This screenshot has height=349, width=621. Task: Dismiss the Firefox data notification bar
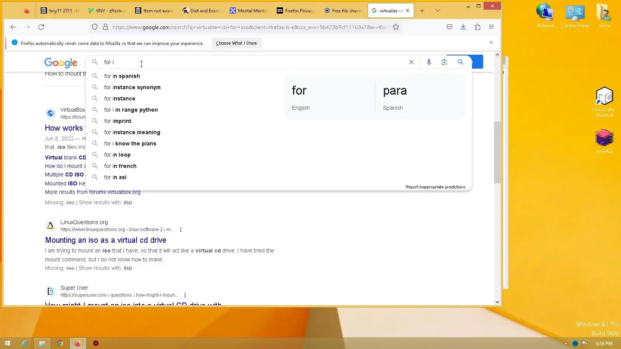tap(491, 43)
